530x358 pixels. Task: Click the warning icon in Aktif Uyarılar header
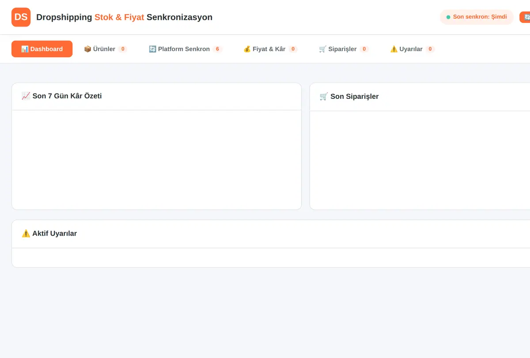pos(26,234)
